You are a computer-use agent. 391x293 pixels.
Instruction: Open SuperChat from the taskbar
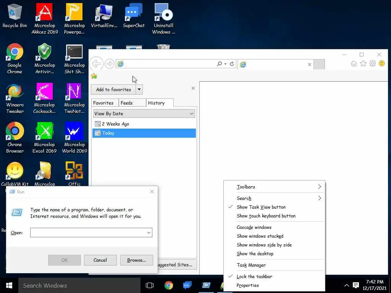tap(187, 285)
